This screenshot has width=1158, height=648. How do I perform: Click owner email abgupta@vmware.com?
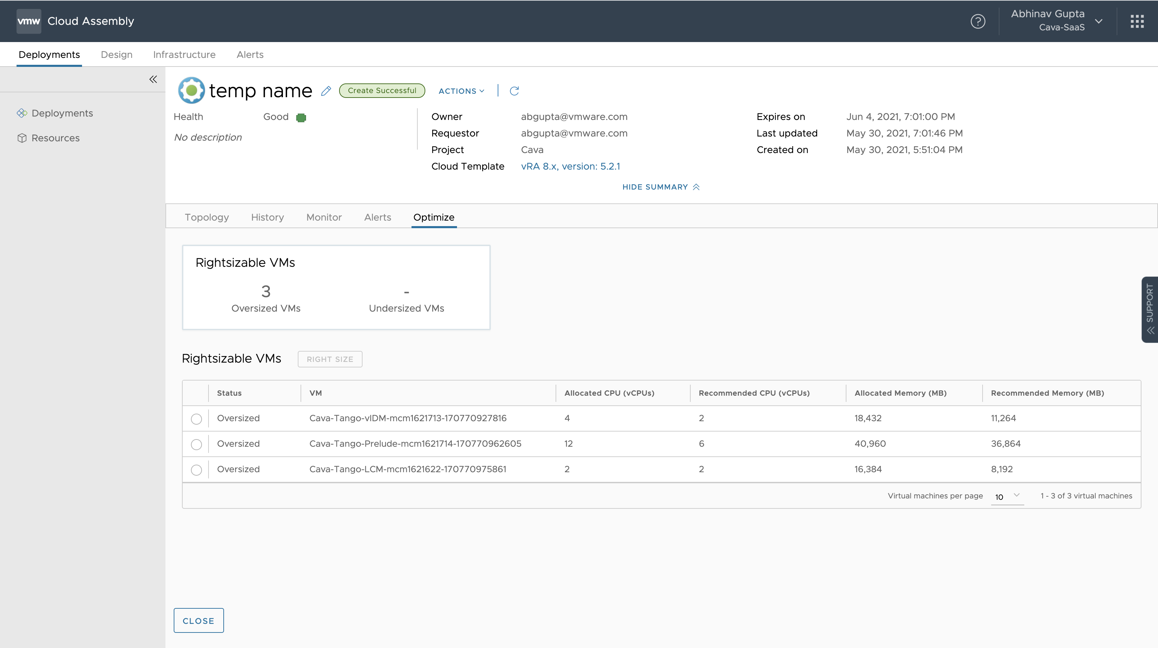coord(574,117)
